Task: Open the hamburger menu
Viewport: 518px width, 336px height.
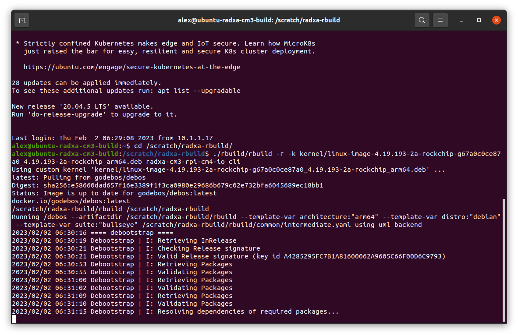Action: (440, 20)
